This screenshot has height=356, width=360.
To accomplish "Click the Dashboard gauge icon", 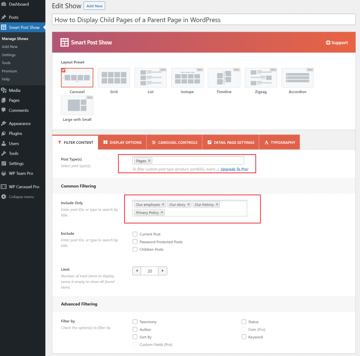I will click(4, 4).
